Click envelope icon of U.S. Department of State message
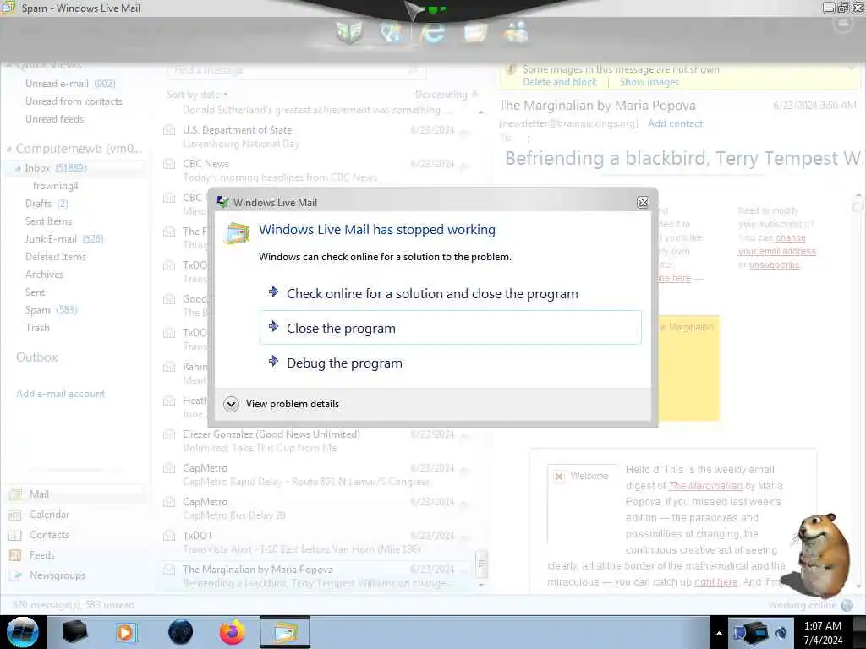 point(169,131)
